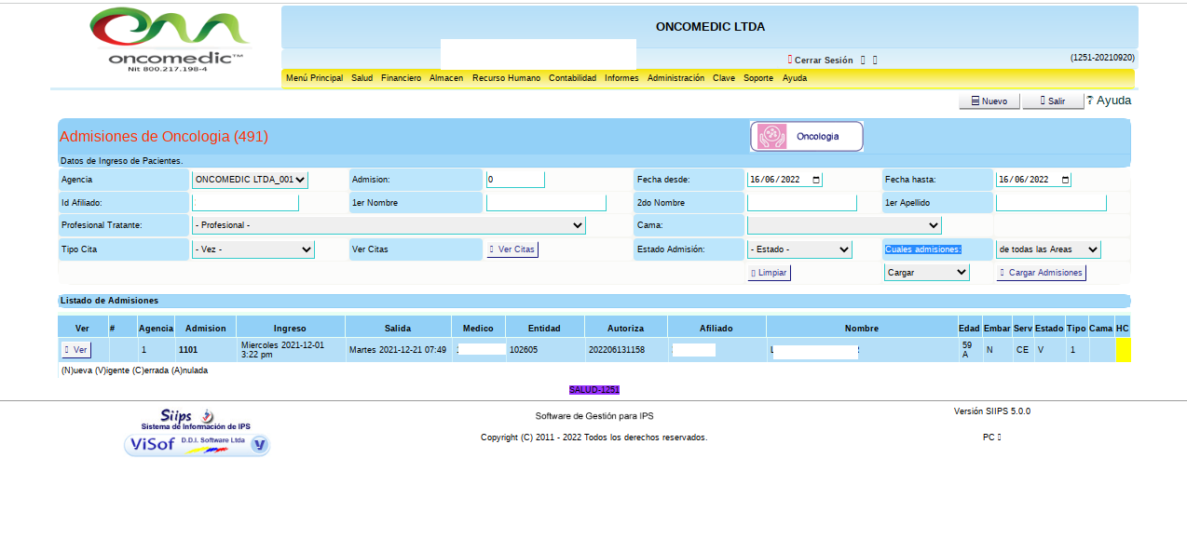
Task: Click Cerrar Sesión link
Action: [822, 61]
